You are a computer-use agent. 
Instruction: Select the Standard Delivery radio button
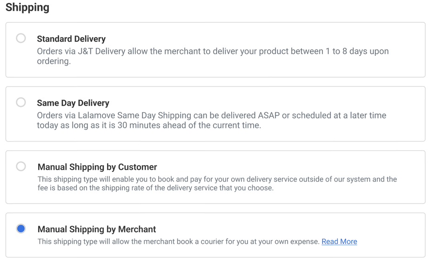pos(21,38)
